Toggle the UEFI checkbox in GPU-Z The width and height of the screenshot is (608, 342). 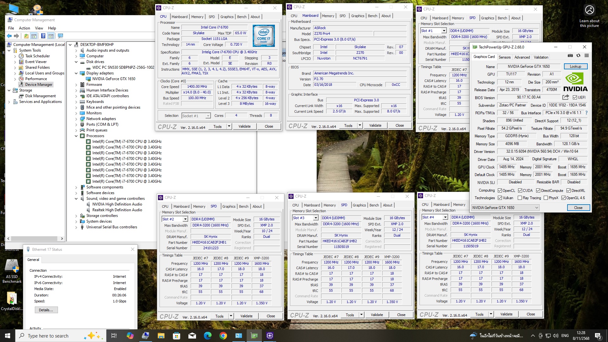575,98
